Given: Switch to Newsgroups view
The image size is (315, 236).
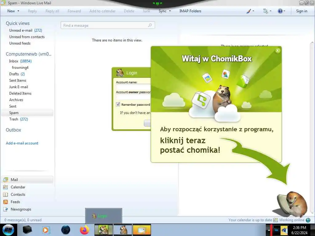Looking at the screenshot, I should coord(21,209).
